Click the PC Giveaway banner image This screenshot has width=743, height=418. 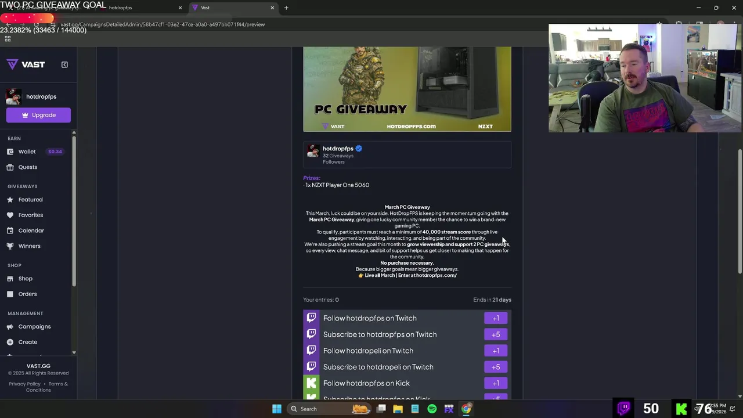coord(407,89)
